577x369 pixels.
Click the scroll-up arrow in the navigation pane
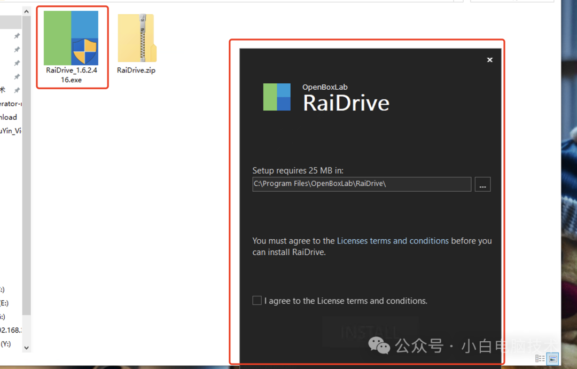tap(27, 12)
